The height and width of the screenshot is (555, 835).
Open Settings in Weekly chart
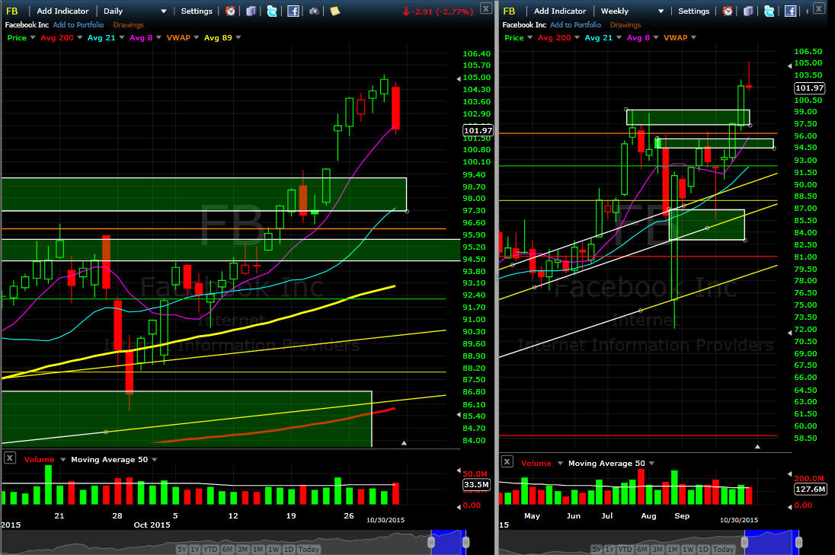pyautogui.click(x=694, y=11)
